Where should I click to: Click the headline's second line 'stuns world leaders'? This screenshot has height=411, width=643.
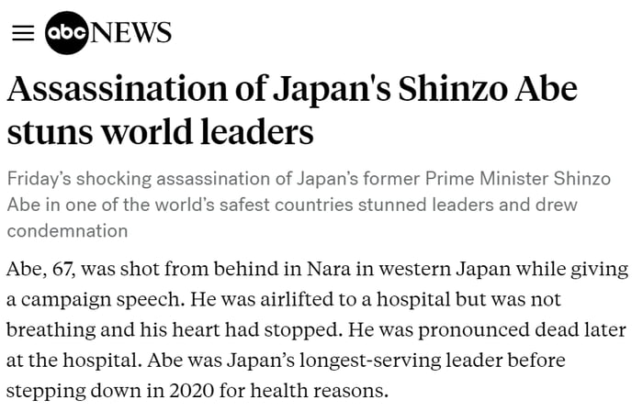[x=161, y=131]
